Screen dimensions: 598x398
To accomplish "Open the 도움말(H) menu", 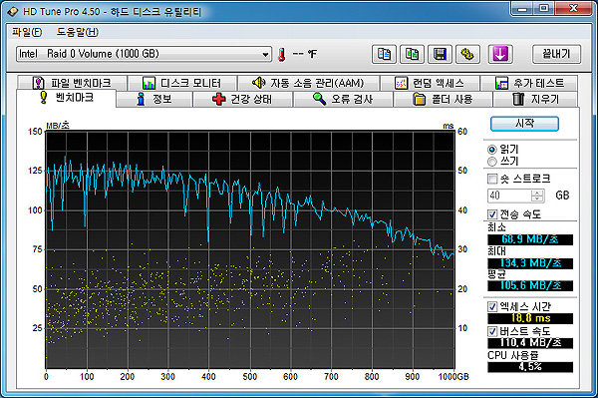I will pos(78,32).
